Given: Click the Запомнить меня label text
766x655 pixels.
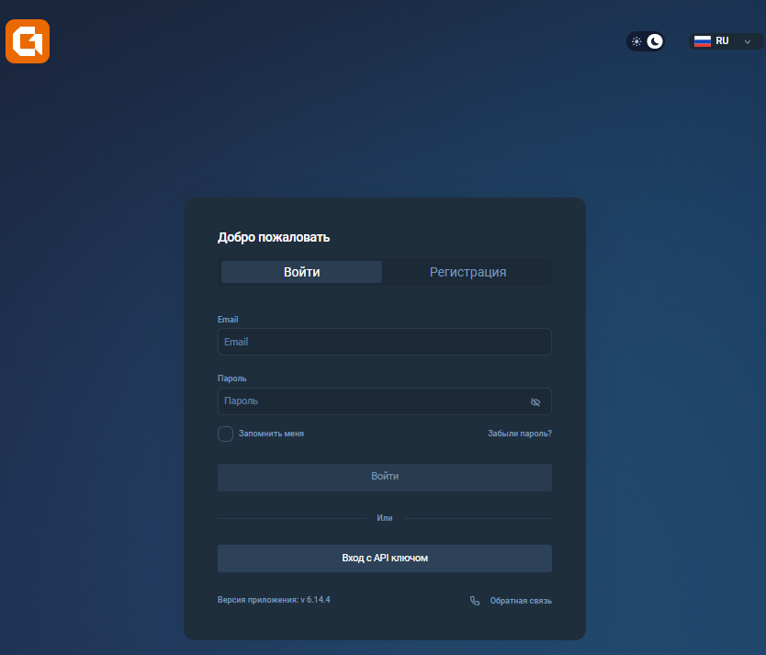Looking at the screenshot, I should coord(271,434).
